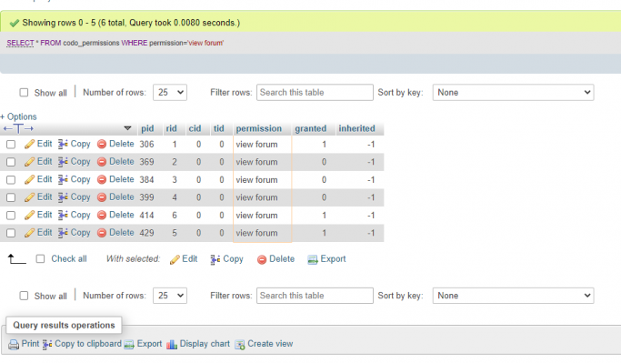Click the full texts toggle arrows icon
This screenshot has height=363, width=621.
tap(18, 129)
